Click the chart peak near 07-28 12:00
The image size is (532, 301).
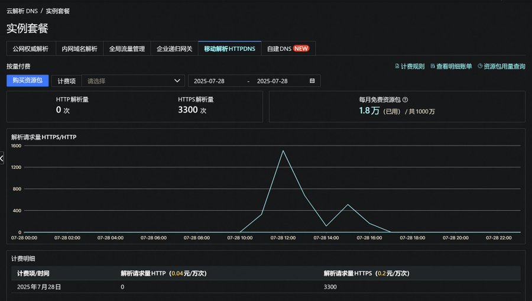click(283, 151)
